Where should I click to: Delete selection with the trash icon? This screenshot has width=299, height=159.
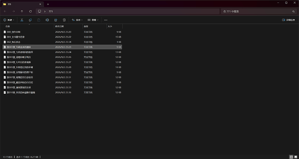(64, 20)
